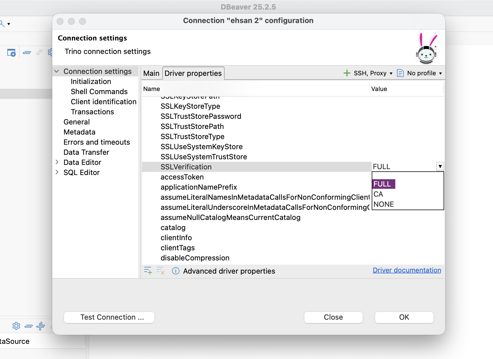Viewport: 493px width, 359px height.
Task: Click the profile document icon
Action: pos(400,73)
